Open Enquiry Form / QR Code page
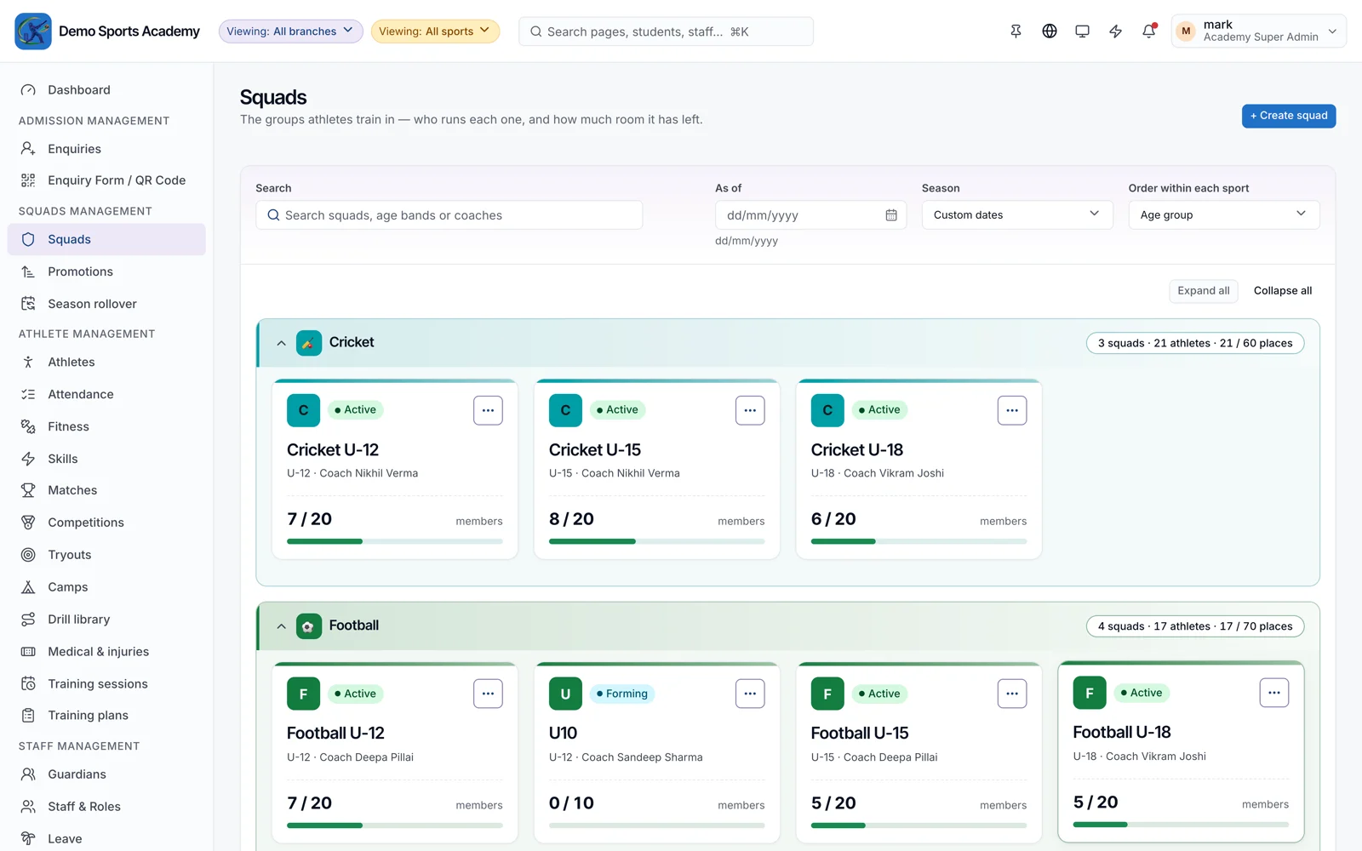1362x851 pixels. coord(106,180)
